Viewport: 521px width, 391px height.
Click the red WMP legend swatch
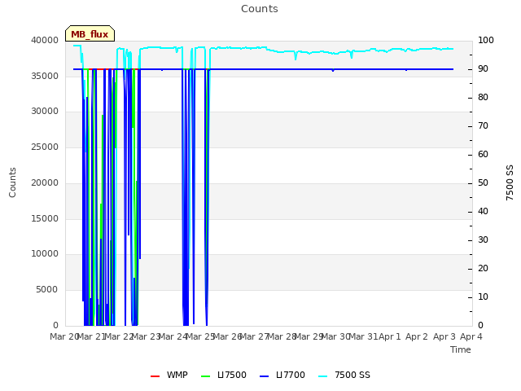(155, 376)
